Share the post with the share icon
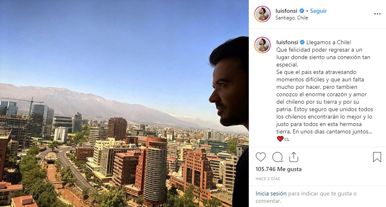Image resolution: width=386 pixels, height=207 pixels. 294,157
